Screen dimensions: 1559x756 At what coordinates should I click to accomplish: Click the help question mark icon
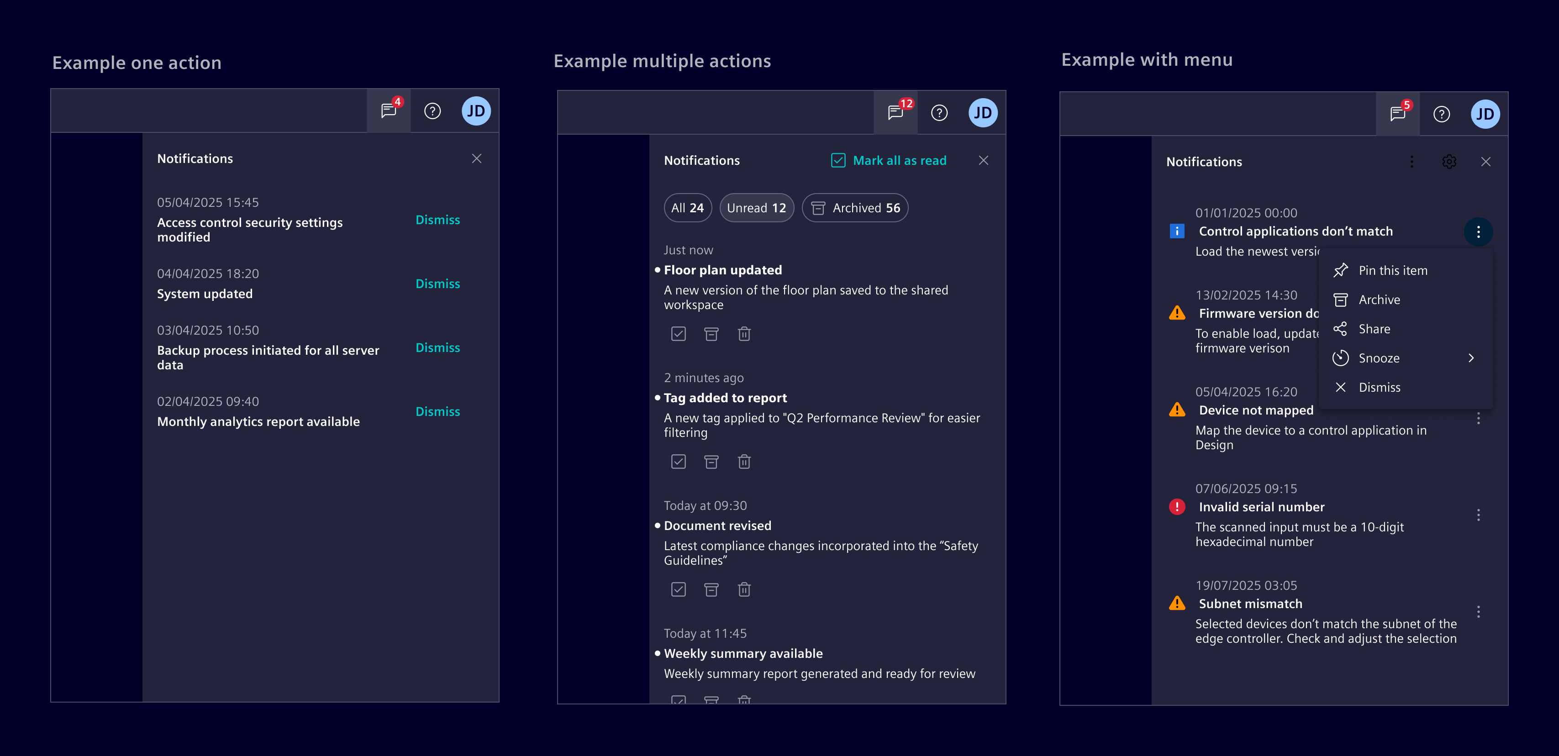(x=432, y=110)
